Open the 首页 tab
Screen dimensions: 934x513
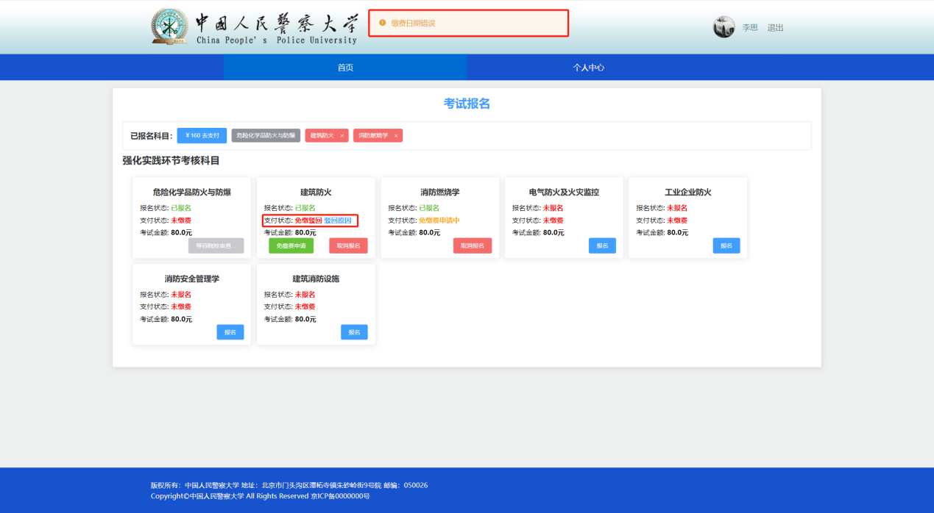345,68
